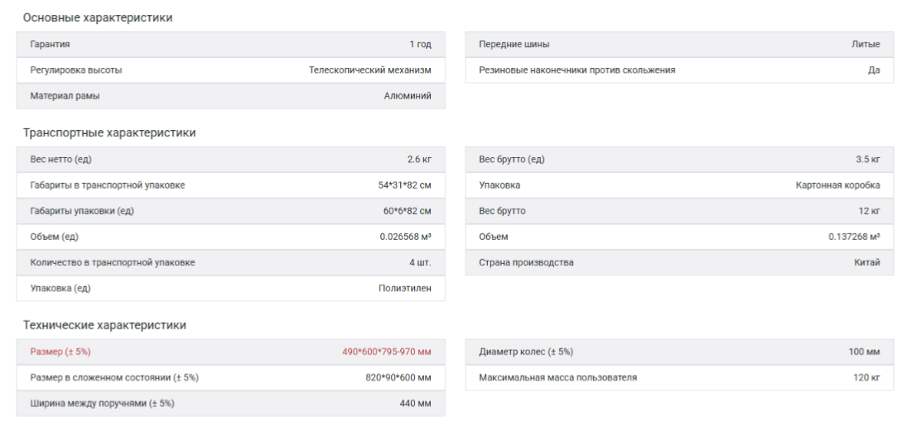Select the 'Передние шины' row label

pyautogui.click(x=514, y=45)
